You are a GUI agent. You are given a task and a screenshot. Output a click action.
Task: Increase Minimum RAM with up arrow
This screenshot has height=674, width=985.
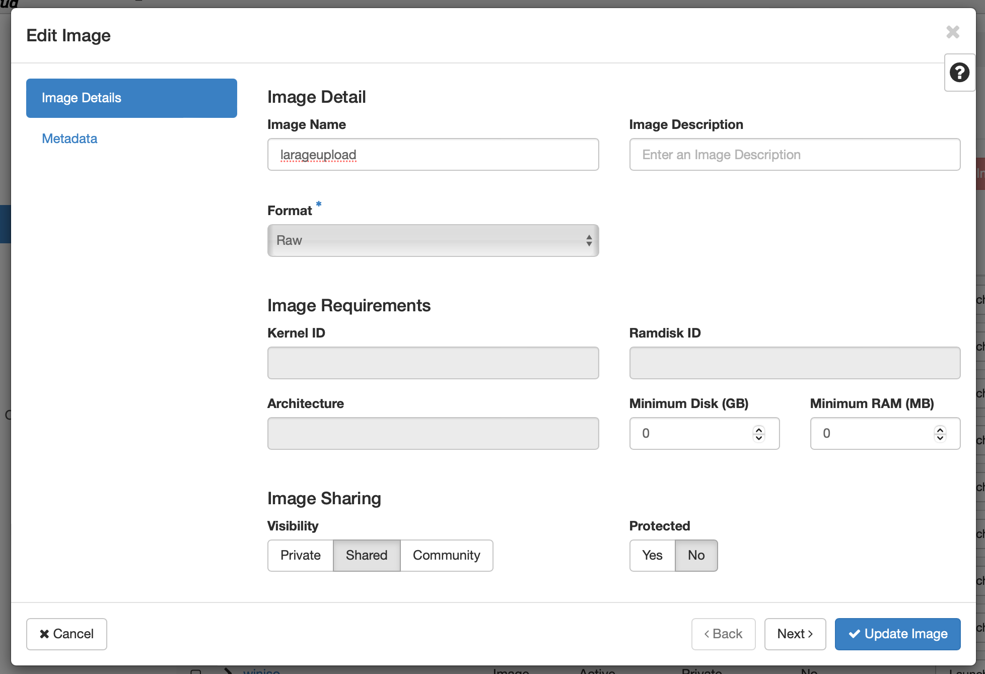click(940, 429)
